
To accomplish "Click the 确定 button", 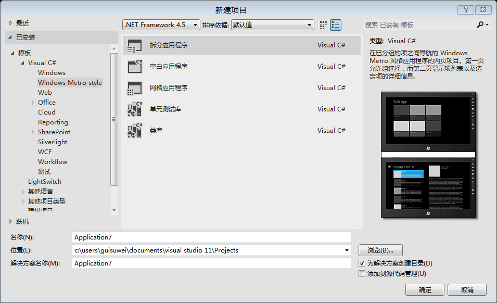I will [x=425, y=289].
